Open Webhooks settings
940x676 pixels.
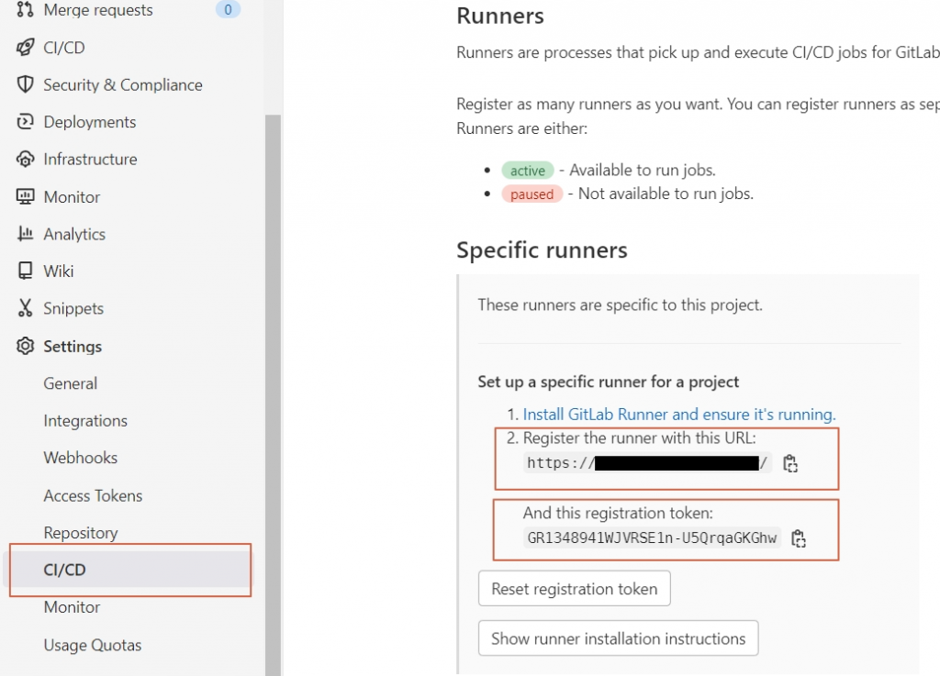[x=81, y=458]
